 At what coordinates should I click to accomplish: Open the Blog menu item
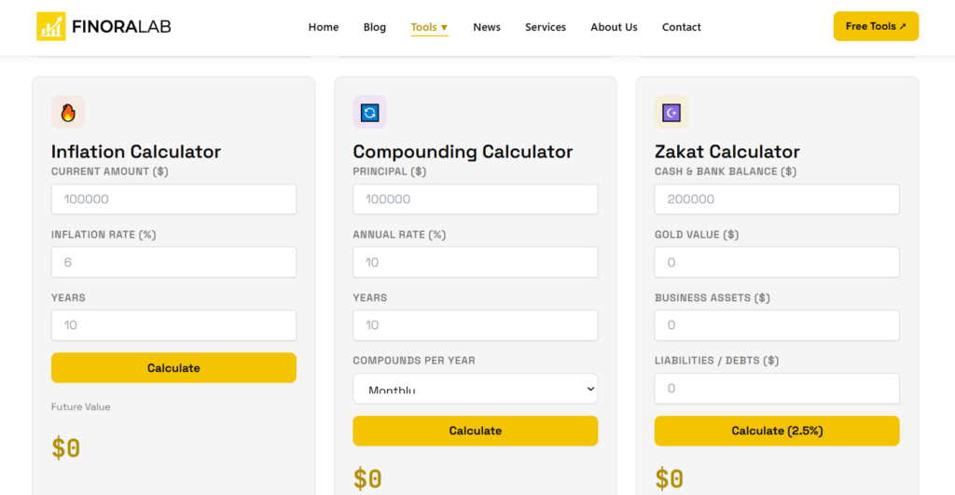(375, 27)
